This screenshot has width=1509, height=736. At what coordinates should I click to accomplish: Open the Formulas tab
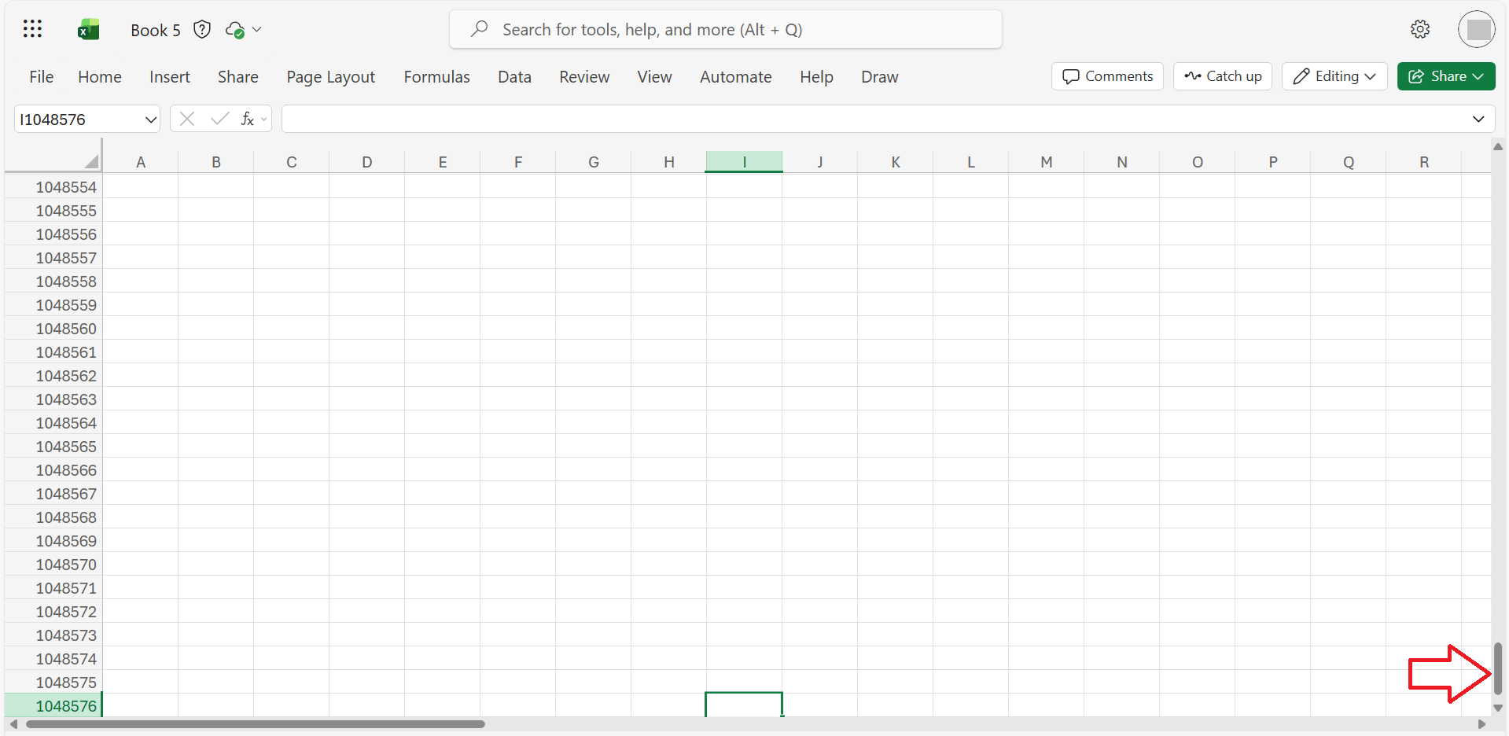click(436, 77)
